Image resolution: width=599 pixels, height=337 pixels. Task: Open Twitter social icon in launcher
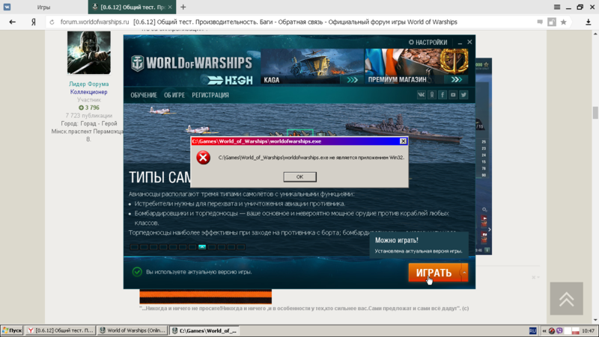click(463, 95)
